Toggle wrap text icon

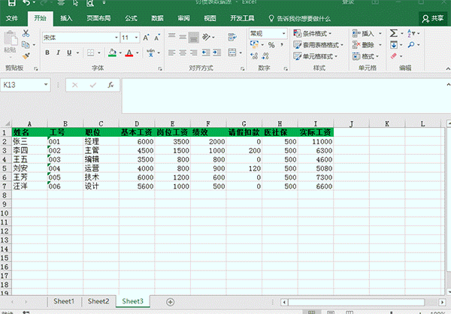click(x=232, y=37)
